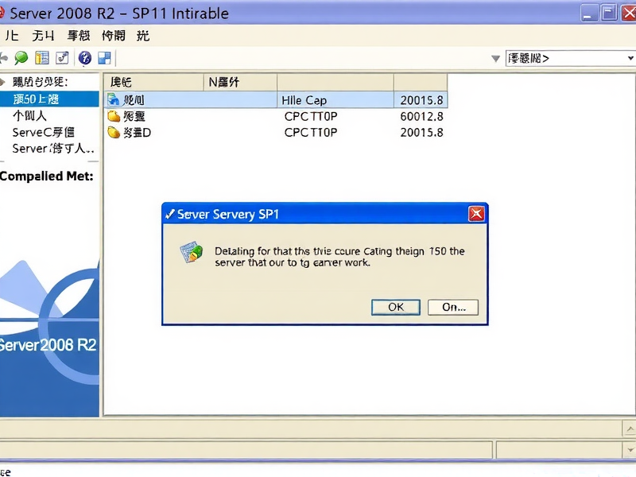Click the dropdown arrow left of the combo box
636x477 pixels.
[x=495, y=57]
